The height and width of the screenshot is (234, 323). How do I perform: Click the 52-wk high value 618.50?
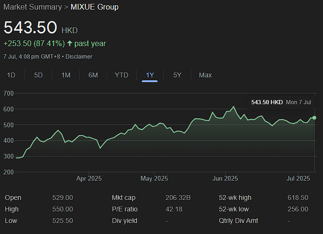point(298,197)
